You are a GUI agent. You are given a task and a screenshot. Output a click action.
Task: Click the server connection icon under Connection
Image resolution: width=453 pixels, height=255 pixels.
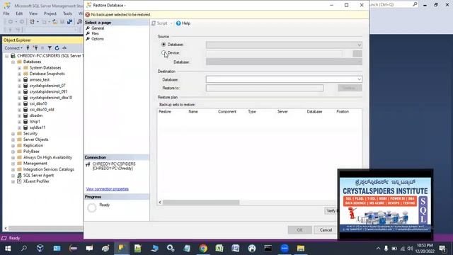[x=88, y=164]
